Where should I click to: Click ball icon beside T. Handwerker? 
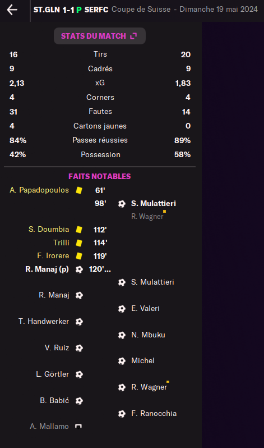pos(79,322)
